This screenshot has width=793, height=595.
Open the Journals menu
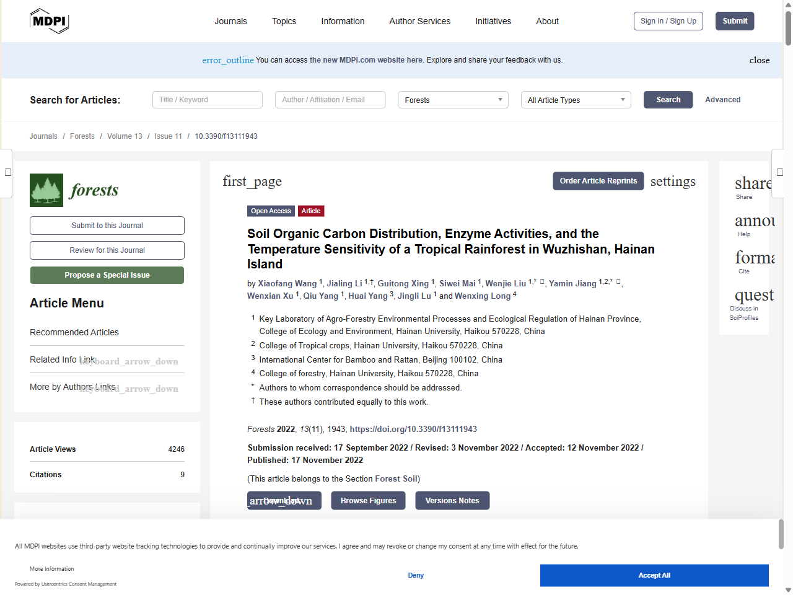[230, 21]
